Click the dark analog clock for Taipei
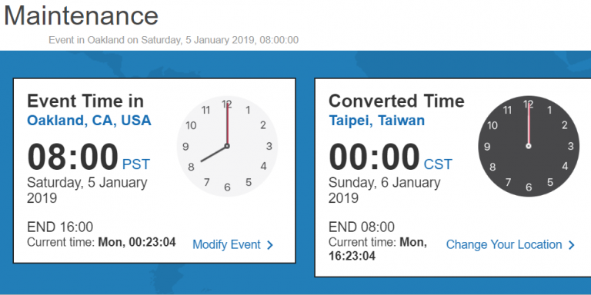Screen dimensions: 591x295 pos(529,146)
